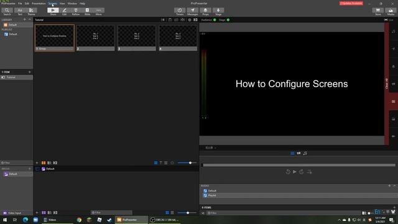Switch slide area to grid view

coord(156,163)
